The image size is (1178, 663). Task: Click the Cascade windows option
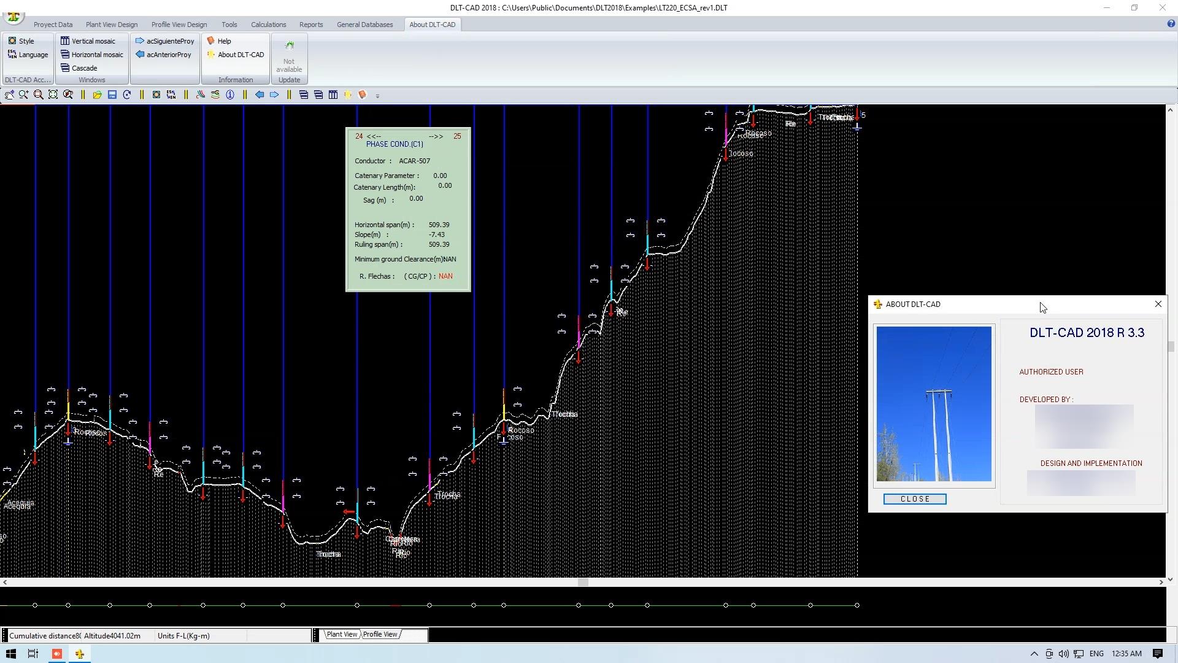click(x=84, y=68)
